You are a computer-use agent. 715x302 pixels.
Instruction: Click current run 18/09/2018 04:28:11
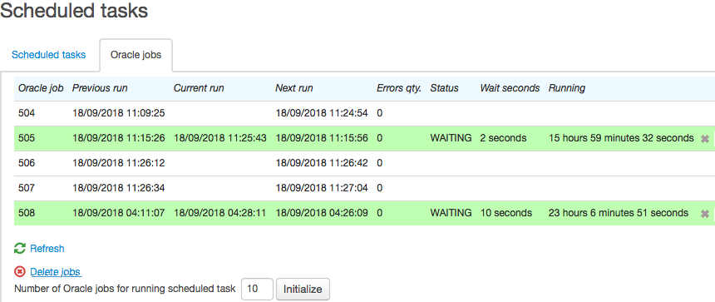(220, 213)
